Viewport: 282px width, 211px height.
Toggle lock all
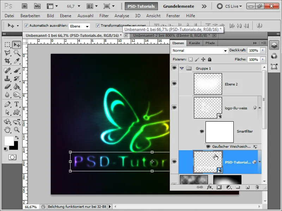pyautogui.click(x=209, y=59)
